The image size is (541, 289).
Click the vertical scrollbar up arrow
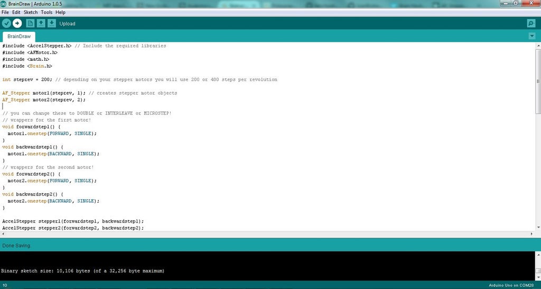point(538,46)
